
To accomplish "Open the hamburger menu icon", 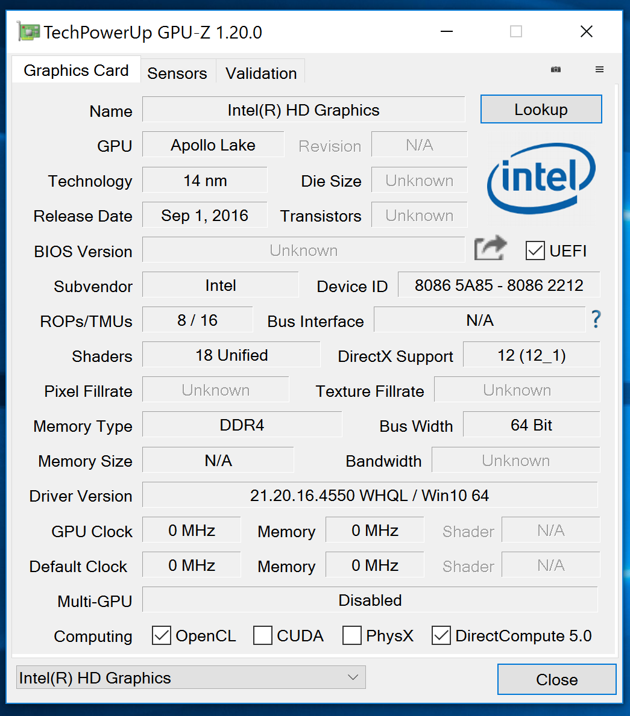I will click(x=599, y=69).
